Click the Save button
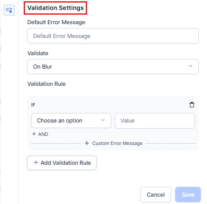 coord(188,195)
